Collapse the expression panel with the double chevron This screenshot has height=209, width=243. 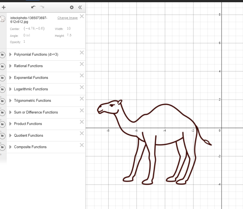tap(80, 8)
